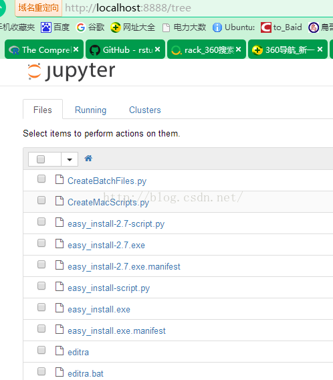This screenshot has width=333, height=380.
Task: Switch to the rack_360搜索 browser tab
Action: 207,50
